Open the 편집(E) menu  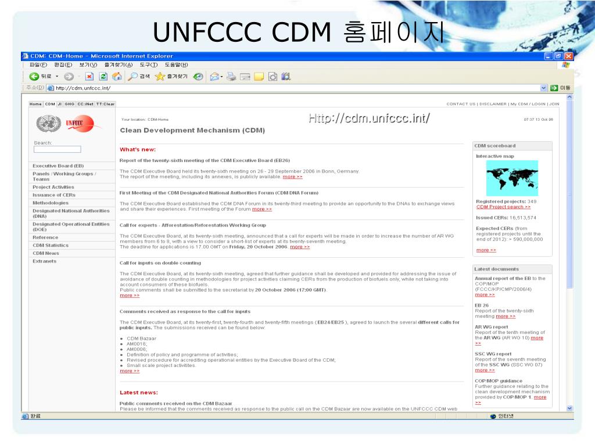[63, 65]
